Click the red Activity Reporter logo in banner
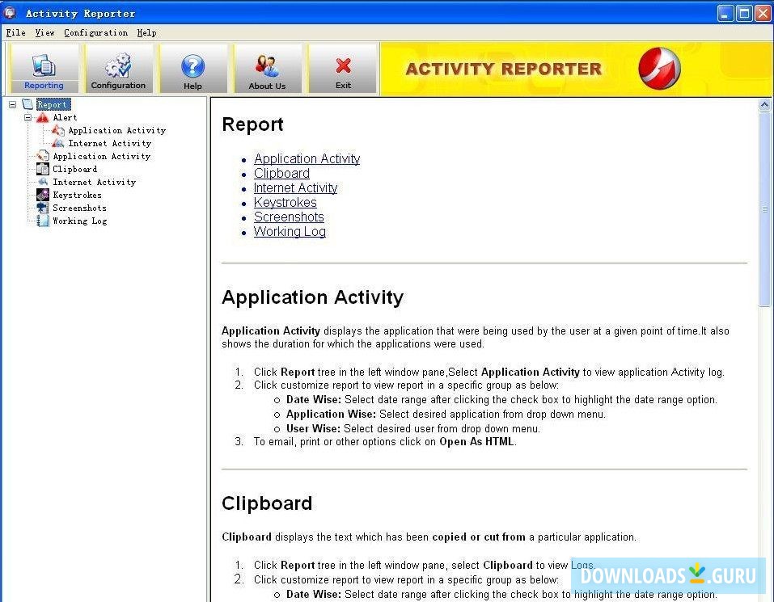Screen dimensions: 774x602 [659, 68]
